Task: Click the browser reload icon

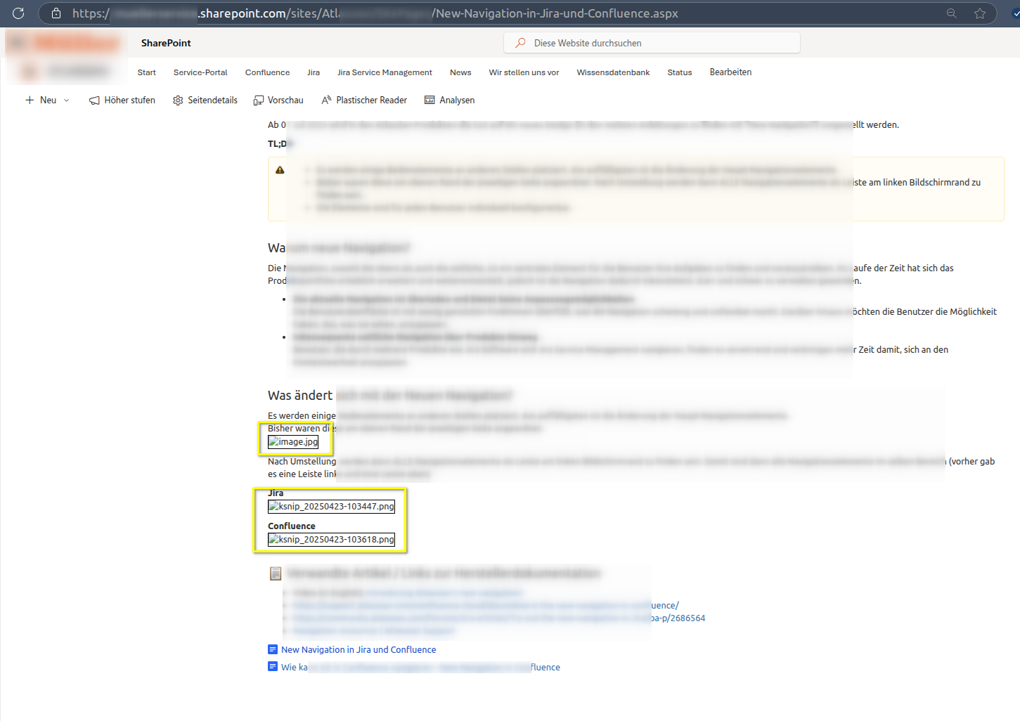Action: [x=18, y=13]
